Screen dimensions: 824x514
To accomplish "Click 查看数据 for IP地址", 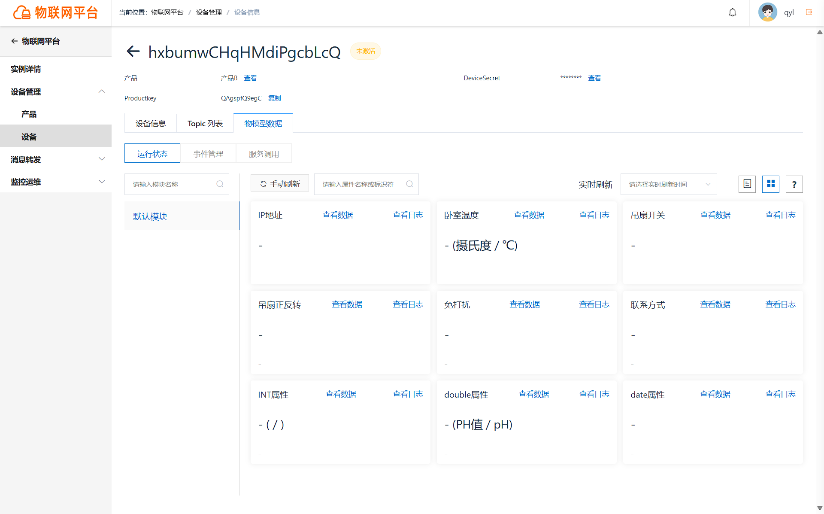I will coord(338,215).
